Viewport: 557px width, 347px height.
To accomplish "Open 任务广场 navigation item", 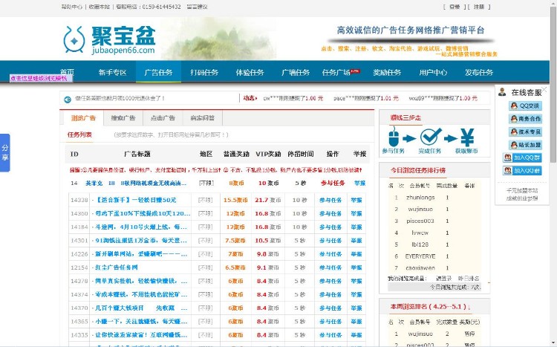I will (336, 73).
